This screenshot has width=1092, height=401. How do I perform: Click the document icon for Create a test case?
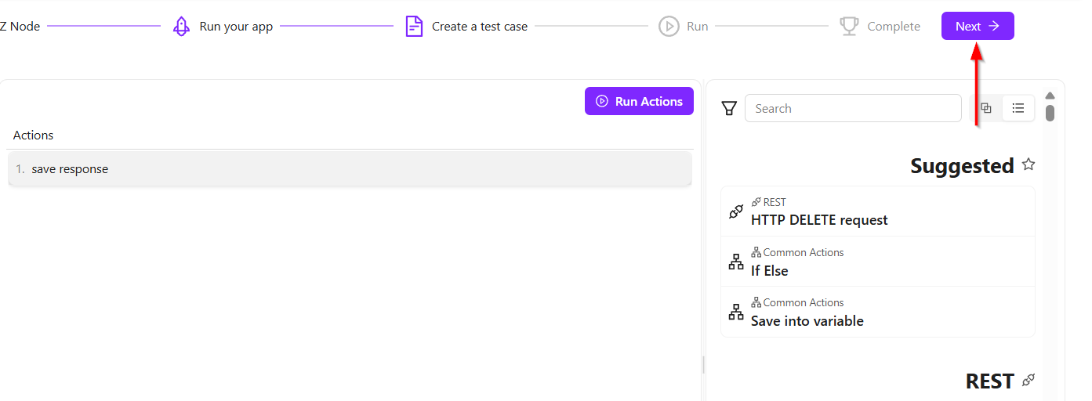414,27
